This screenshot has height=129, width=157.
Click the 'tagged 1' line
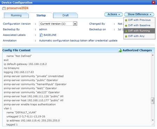tap(12, 124)
